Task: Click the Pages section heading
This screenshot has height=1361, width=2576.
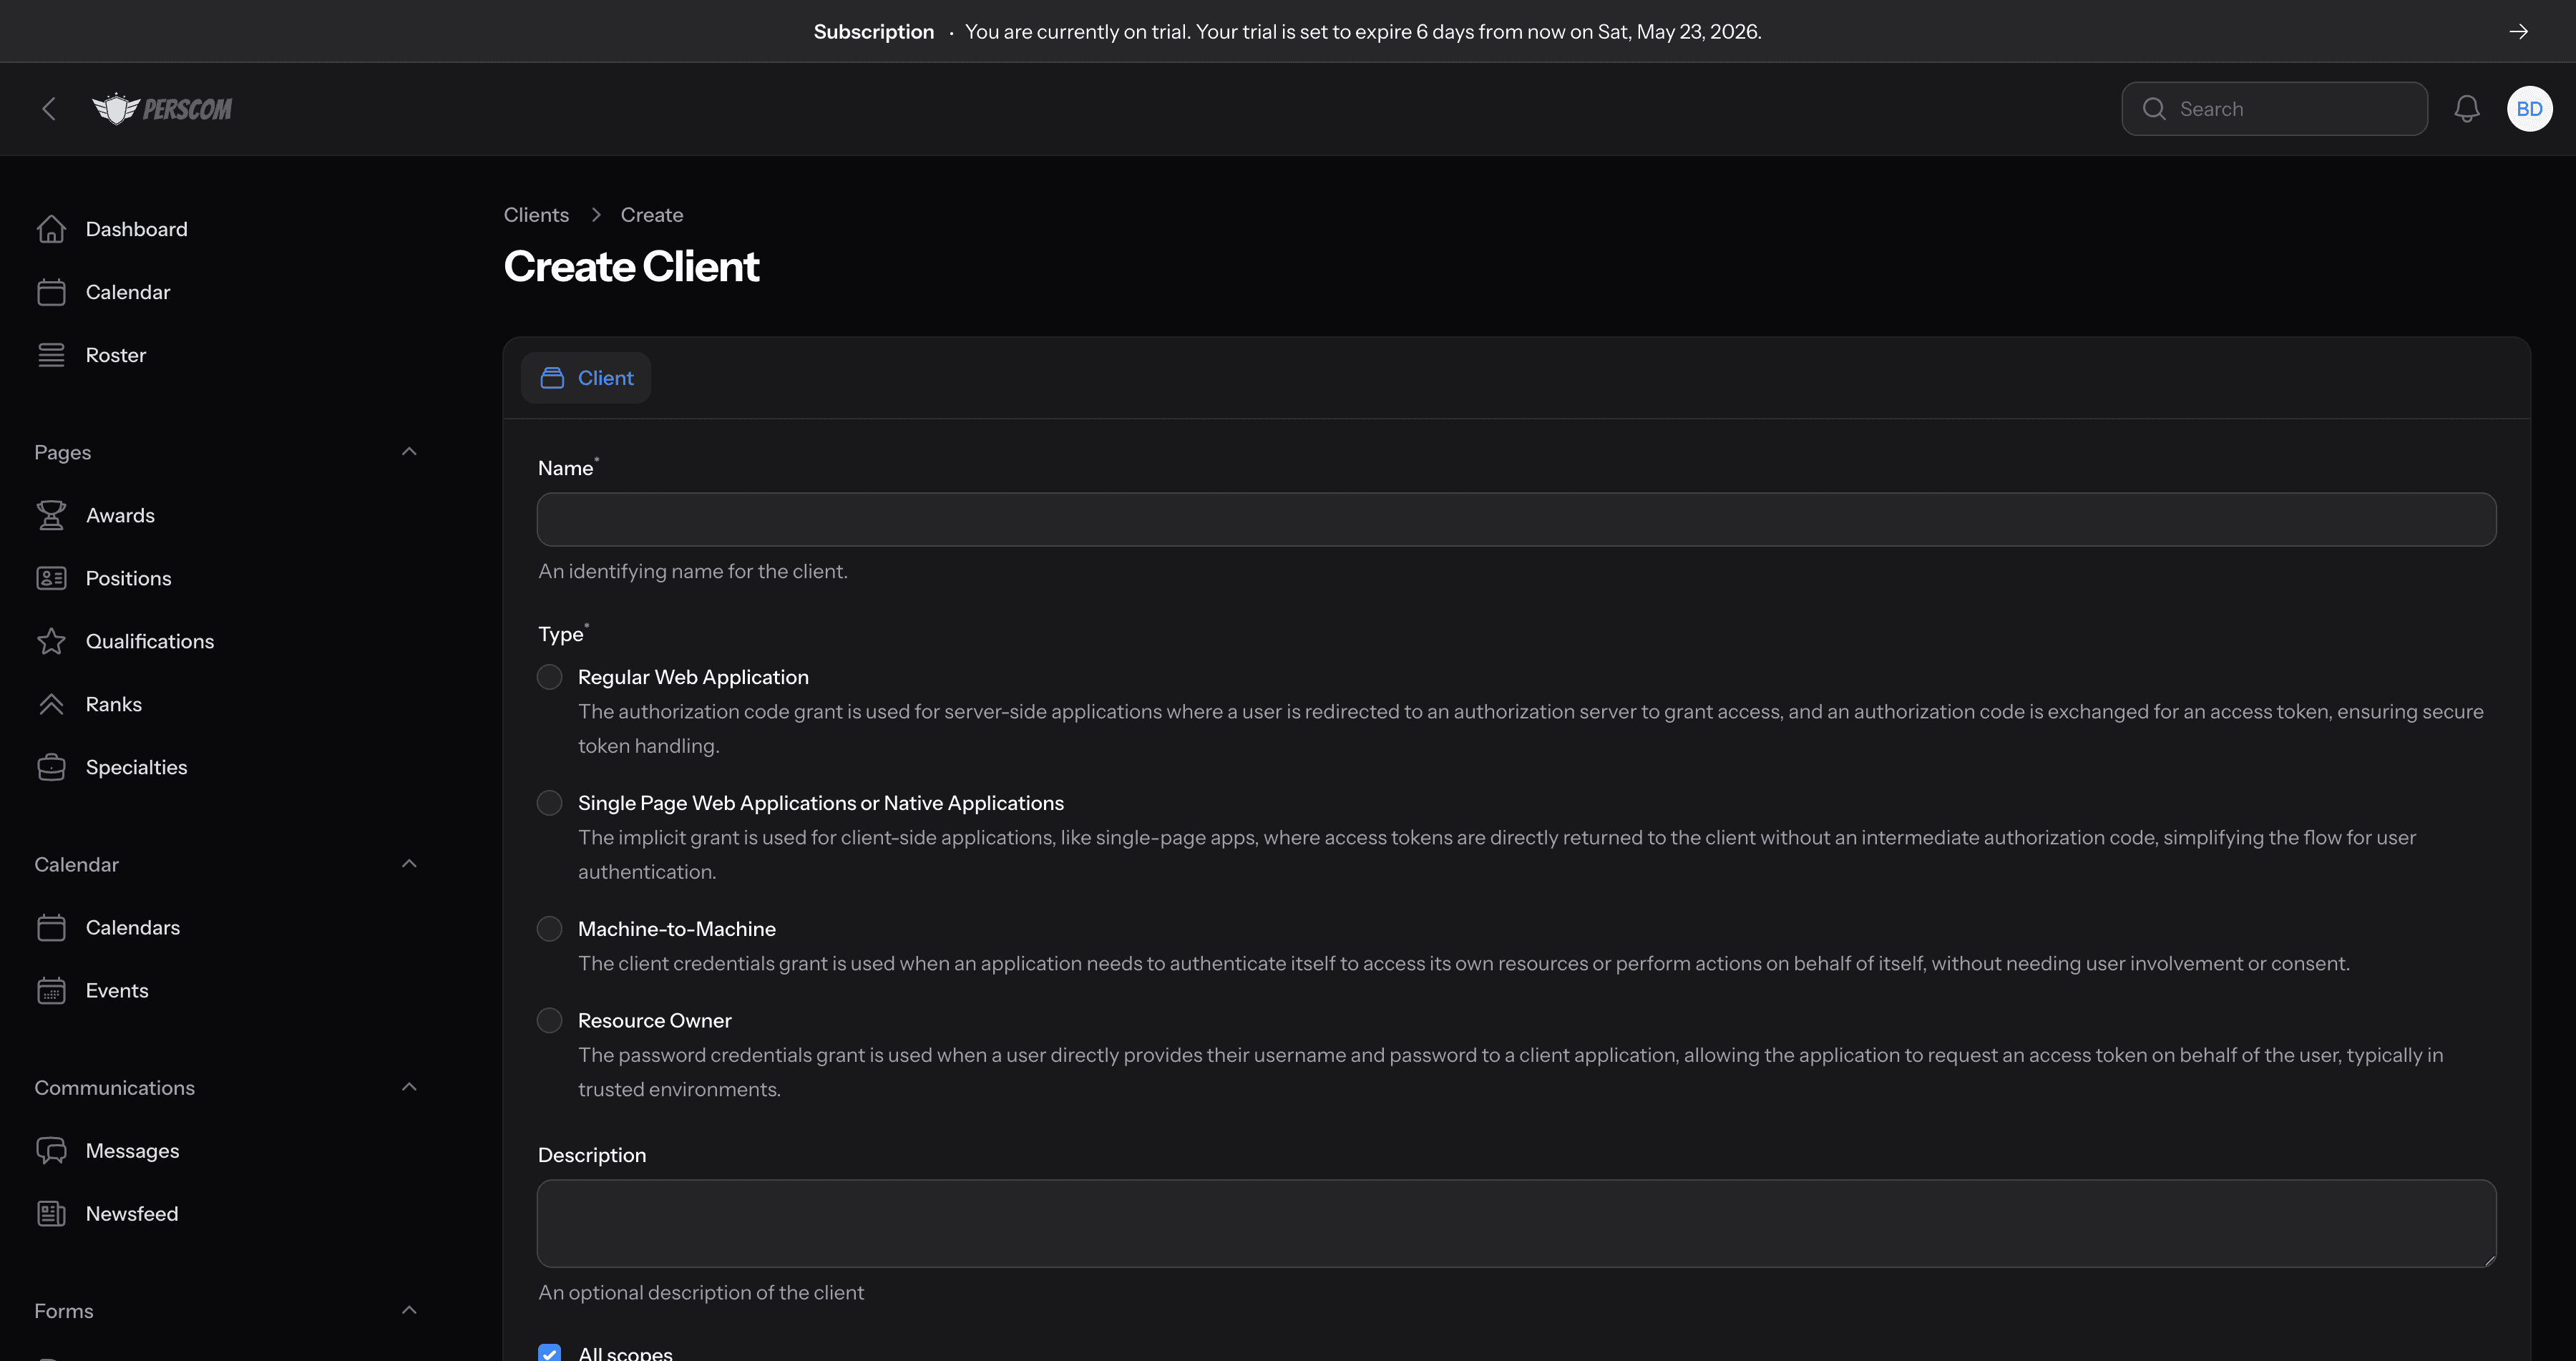Action: click(62, 452)
